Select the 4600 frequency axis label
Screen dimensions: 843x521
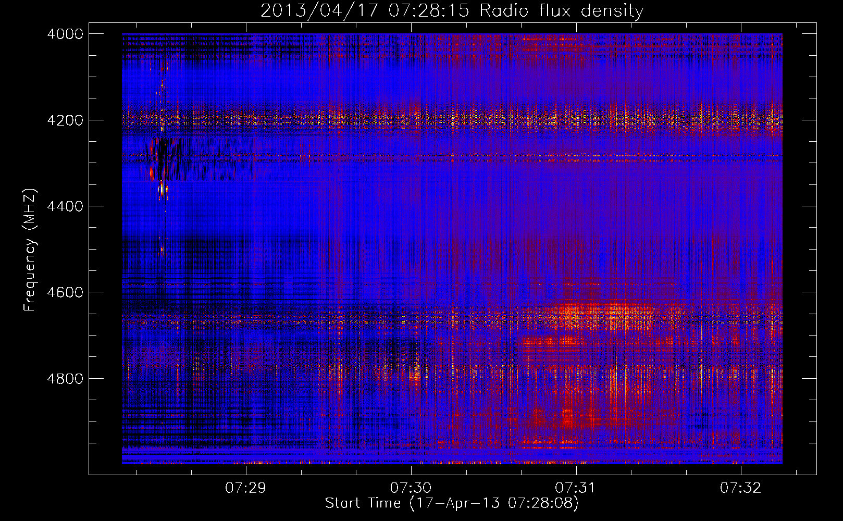click(x=65, y=292)
